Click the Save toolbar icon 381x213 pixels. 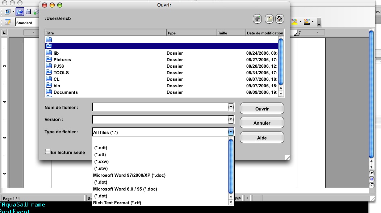click(x=28, y=12)
